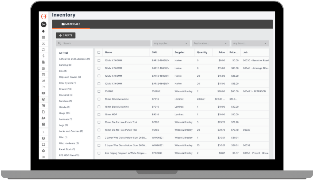314x180 pixels.
Task: Open the shopping cart icon
Action: point(44,105)
